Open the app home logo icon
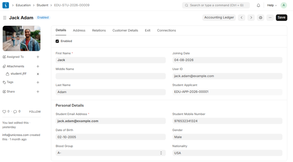 tap(6, 5)
